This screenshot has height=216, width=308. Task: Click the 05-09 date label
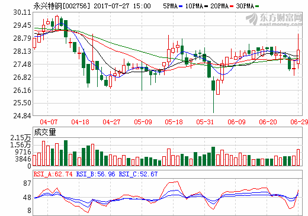tap(143, 122)
